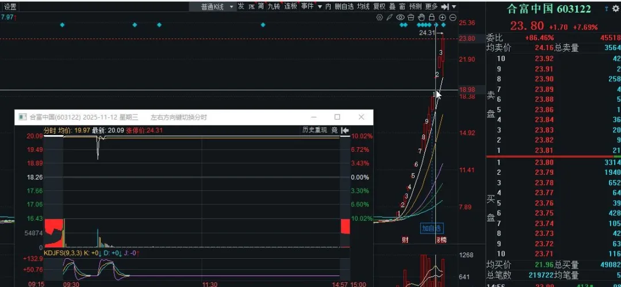The image size is (621, 287).
Task: Select the hand pan tool icon
Action: coord(421,17)
